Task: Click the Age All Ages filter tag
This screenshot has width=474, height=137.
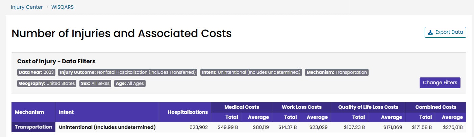Action: coord(130,83)
